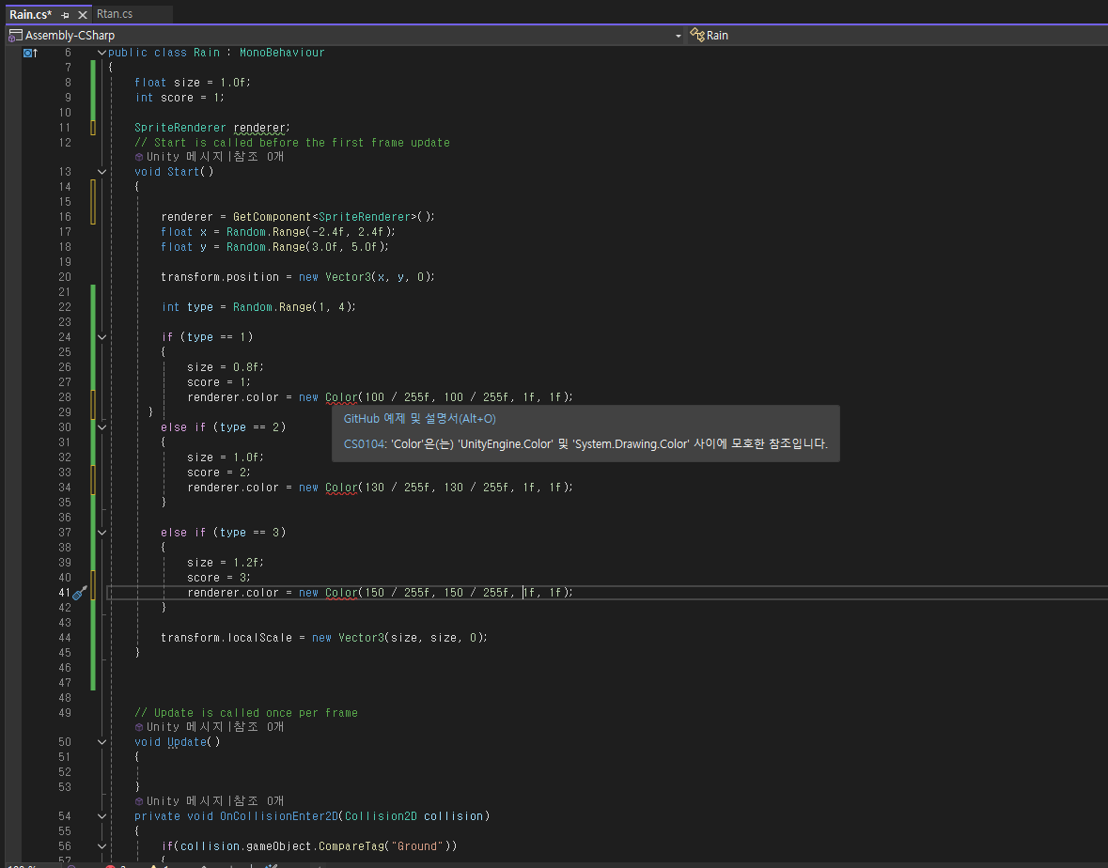This screenshot has width=1108, height=868.
Task: Click Unity 메시지 CodeLens above Update
Action: click(186, 727)
